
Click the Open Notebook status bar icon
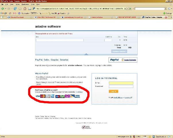pos(153,137)
